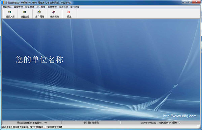Open the 财务管理 menu
Viewport: 202px width, 130px height.
pyautogui.click(x=30, y=7)
